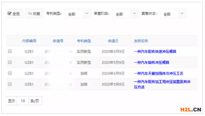
Task: Check the box for 一种汽车配件快速冲压模具 row
Action: pos(10,51)
